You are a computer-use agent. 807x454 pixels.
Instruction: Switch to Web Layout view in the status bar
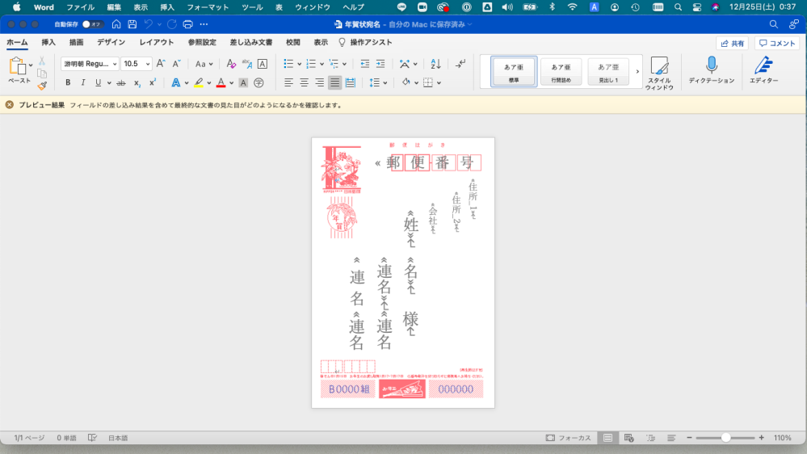pos(629,438)
